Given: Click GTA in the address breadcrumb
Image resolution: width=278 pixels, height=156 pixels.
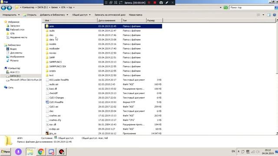Looking at the screenshot, I should [x=63, y=7].
